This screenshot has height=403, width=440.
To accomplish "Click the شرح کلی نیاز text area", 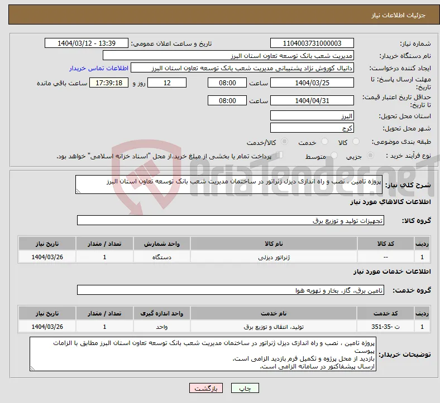I will click(229, 184).
